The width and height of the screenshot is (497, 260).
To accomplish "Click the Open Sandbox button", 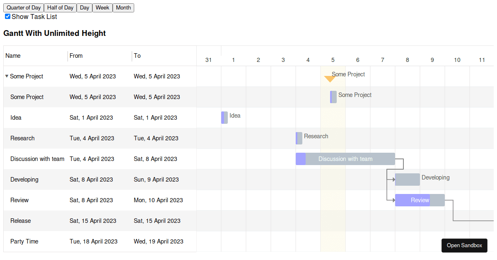I will pos(464,246).
